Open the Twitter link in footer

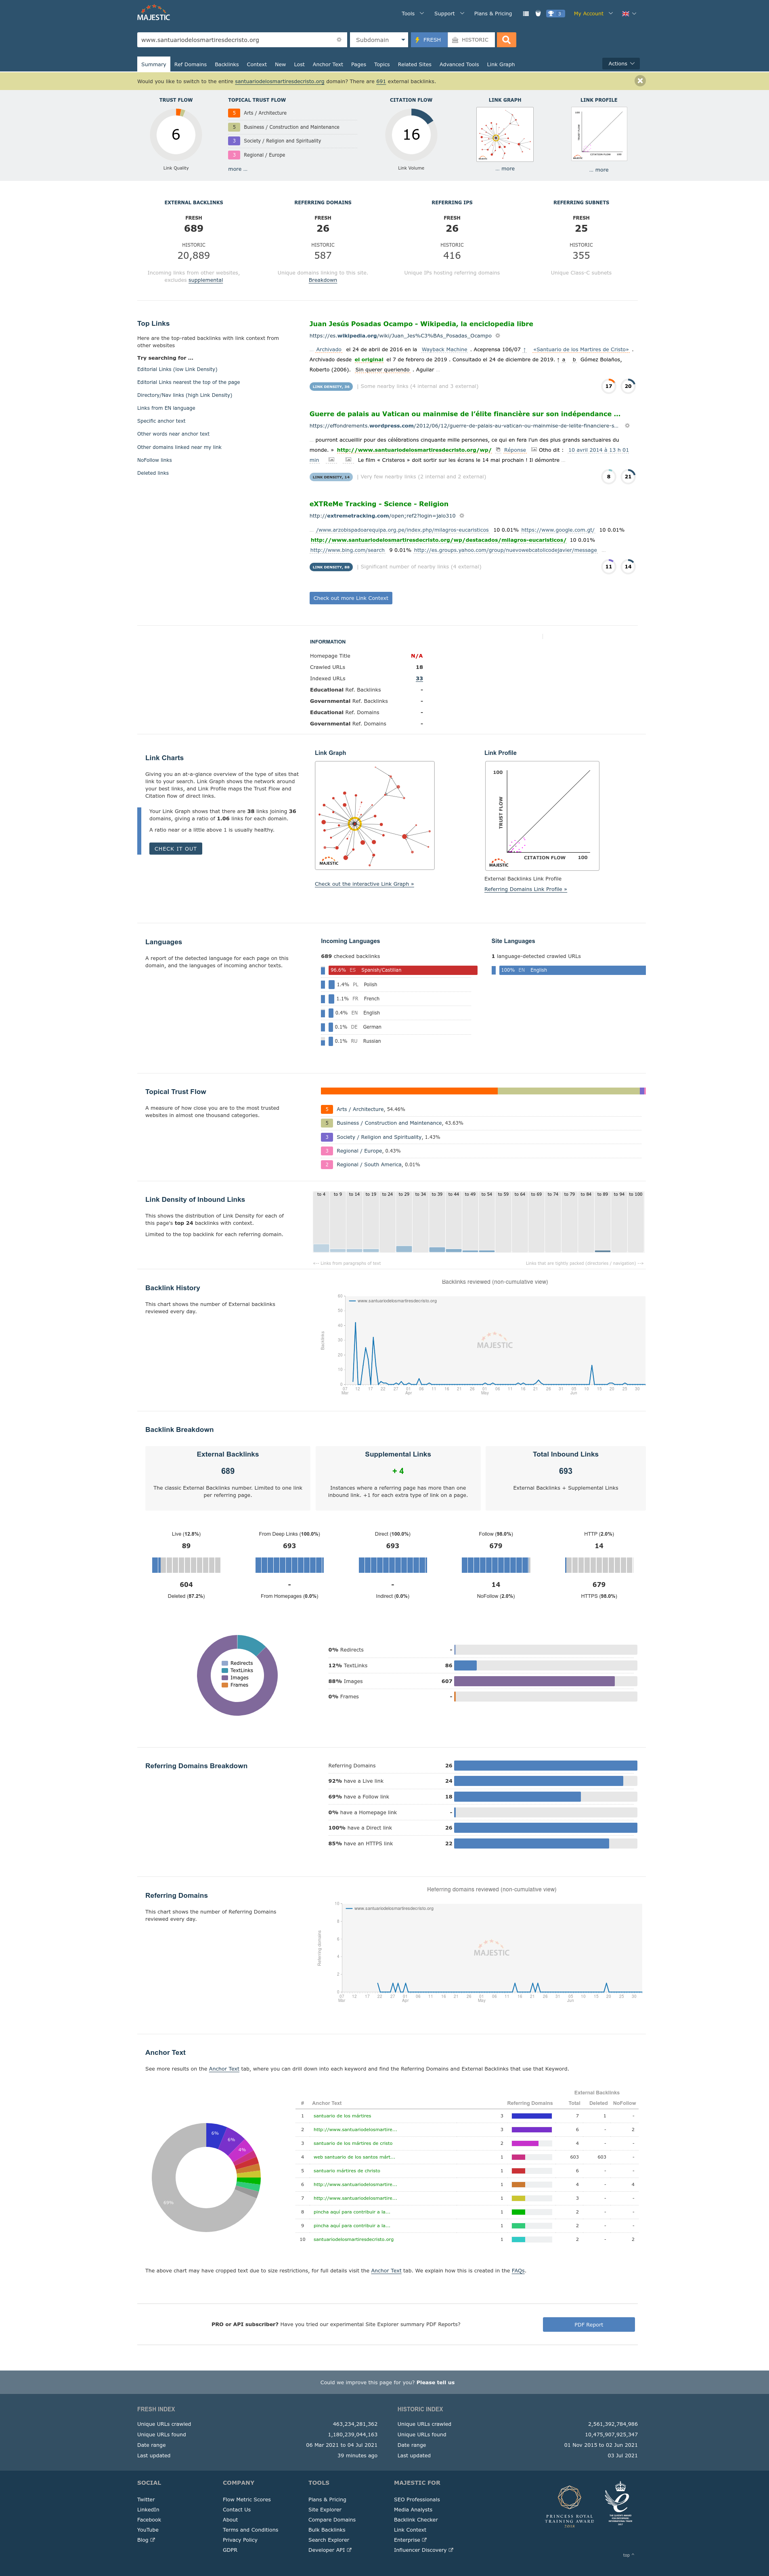tap(146, 2499)
